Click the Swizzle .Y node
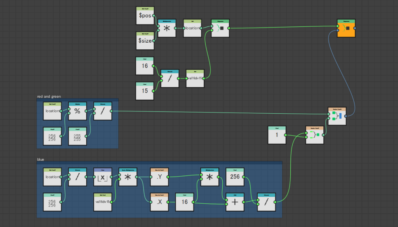The image size is (398, 227). point(159,177)
